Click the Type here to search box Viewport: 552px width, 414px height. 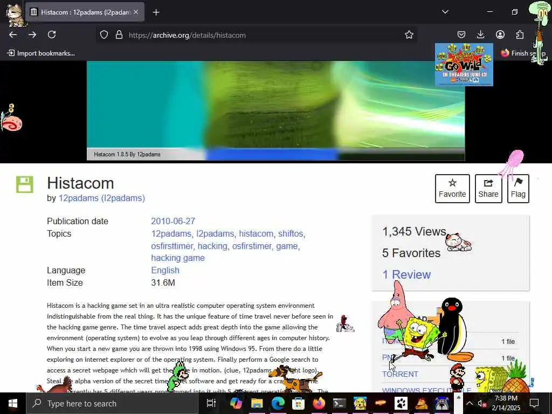click(x=112, y=403)
